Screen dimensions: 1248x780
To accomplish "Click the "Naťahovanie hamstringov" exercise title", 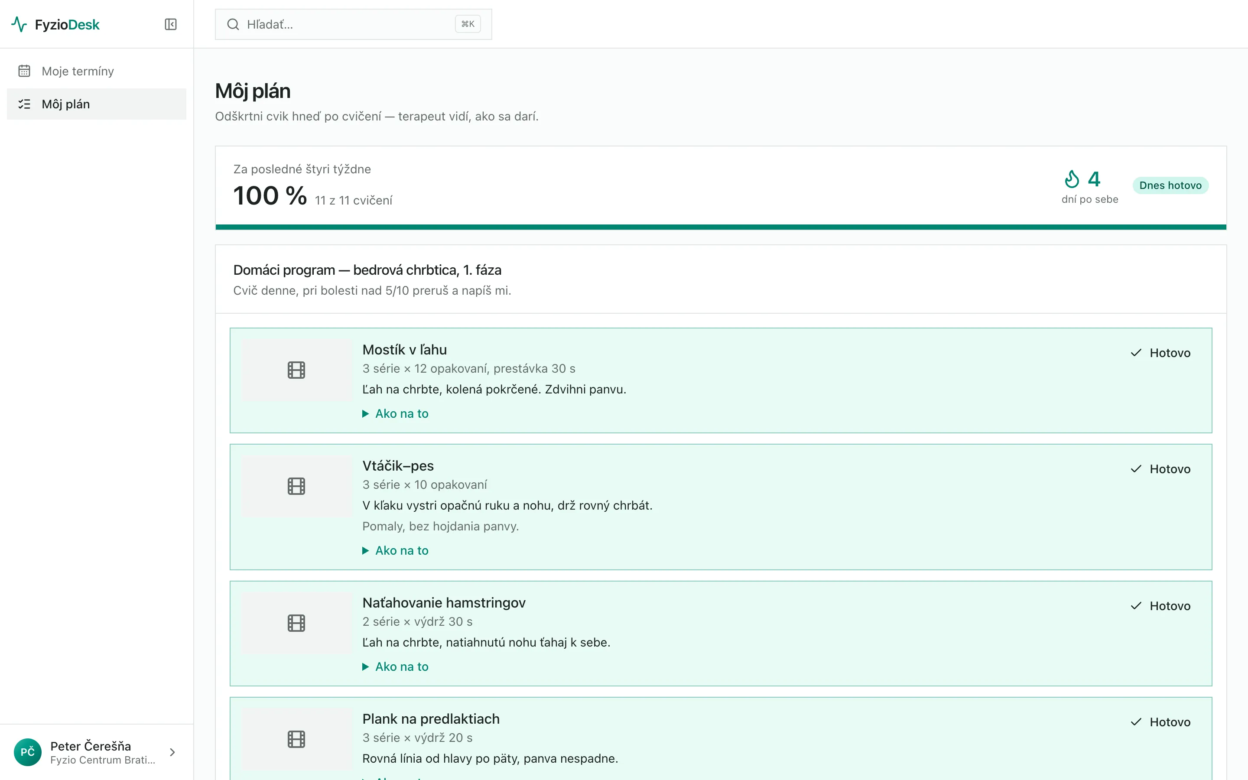I will 444,602.
